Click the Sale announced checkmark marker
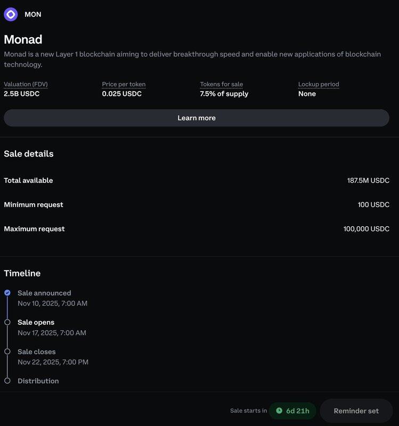Image resolution: width=399 pixels, height=426 pixels. pyautogui.click(x=7, y=293)
